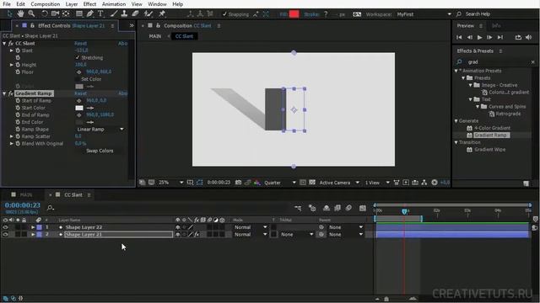This screenshot has width=540, height=303.
Task: Toggle transparency grid in viewer
Action: [x=312, y=183]
